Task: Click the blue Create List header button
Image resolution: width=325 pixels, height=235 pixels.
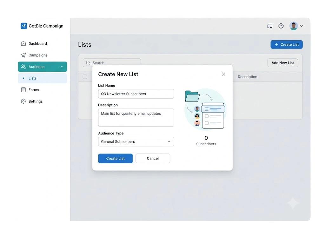Action: pos(287,44)
